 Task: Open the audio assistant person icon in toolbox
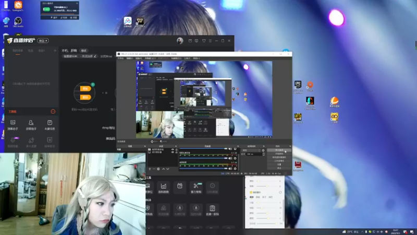click(x=31, y=125)
